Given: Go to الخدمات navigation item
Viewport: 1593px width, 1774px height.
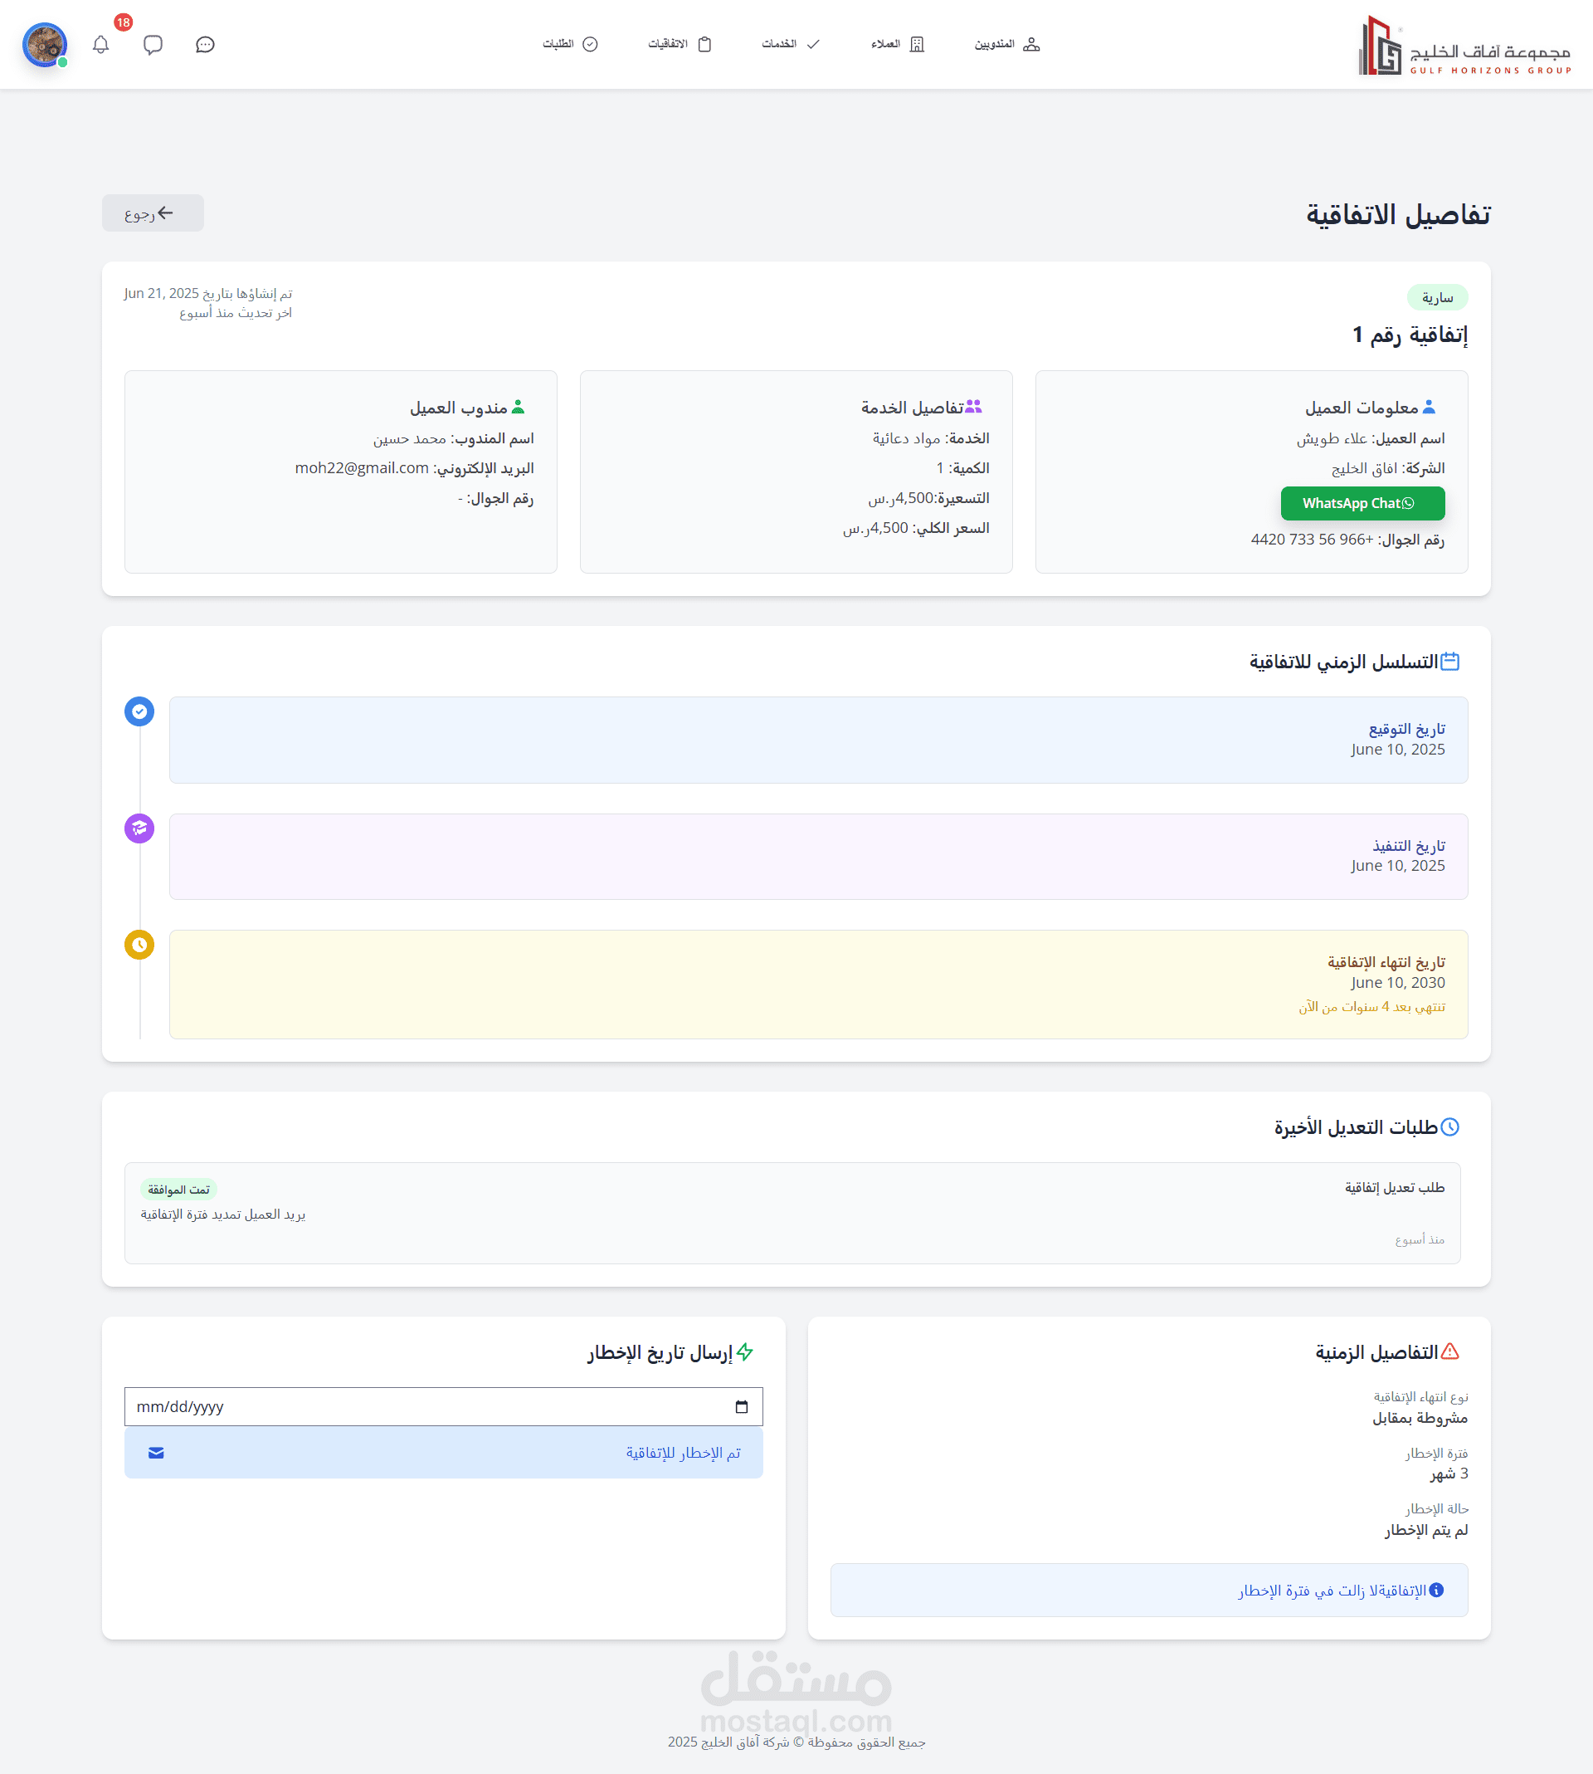Looking at the screenshot, I should click(790, 45).
